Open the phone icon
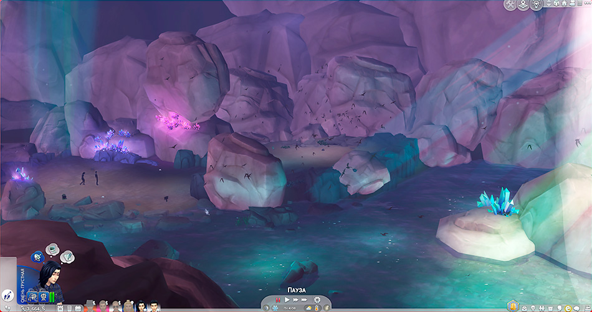 pyautogui.click(x=69, y=308)
